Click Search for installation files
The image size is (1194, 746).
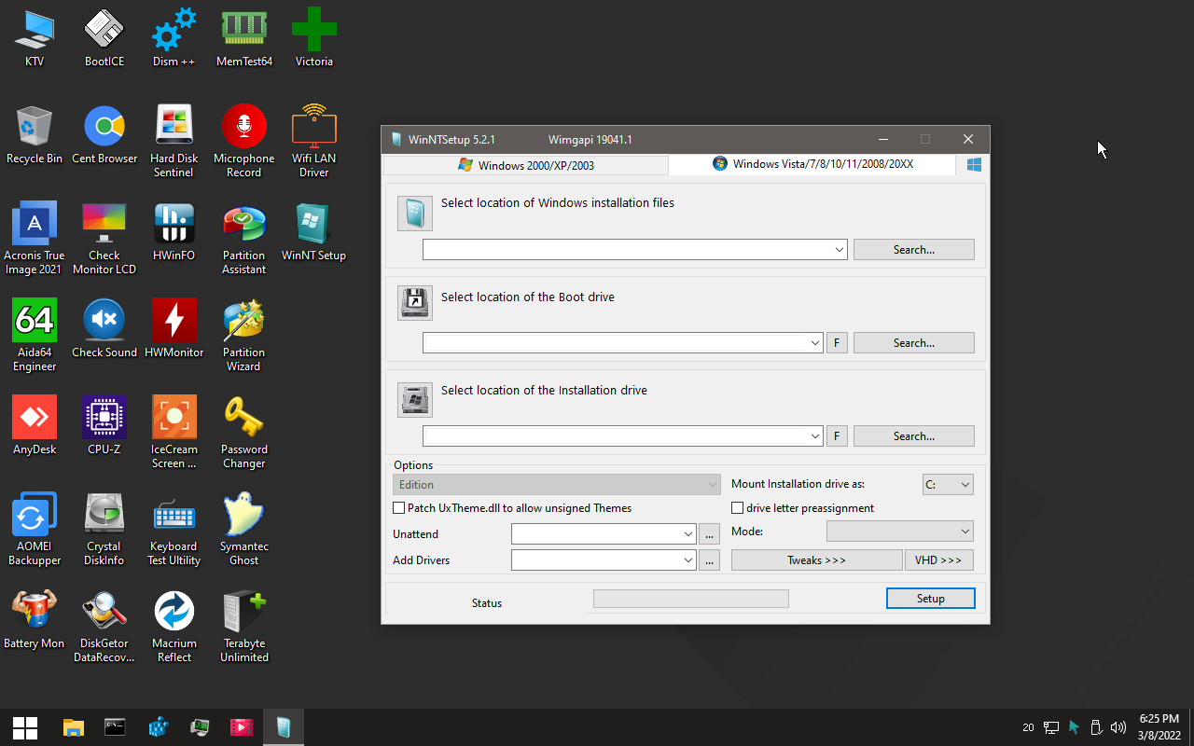914,250
